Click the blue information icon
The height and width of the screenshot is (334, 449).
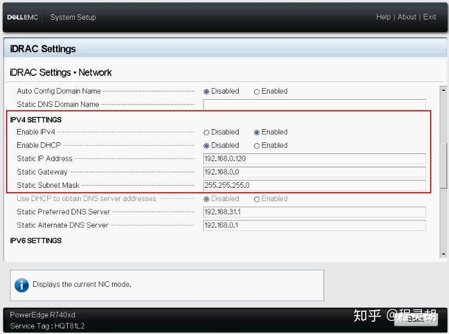pyautogui.click(x=21, y=285)
